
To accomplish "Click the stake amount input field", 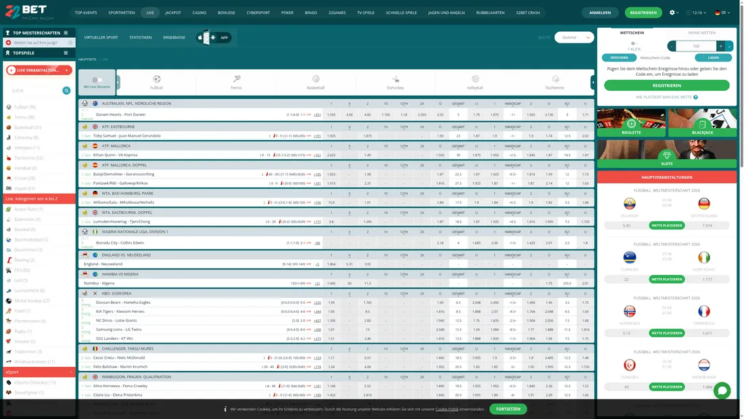I will click(x=696, y=46).
